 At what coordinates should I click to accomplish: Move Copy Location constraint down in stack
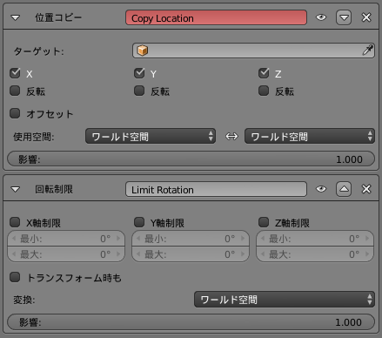click(x=344, y=17)
